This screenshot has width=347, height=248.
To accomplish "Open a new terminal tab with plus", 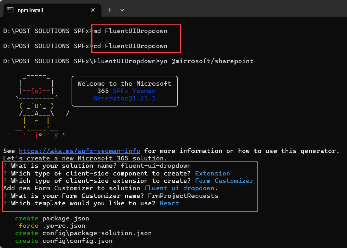I will (110, 10).
